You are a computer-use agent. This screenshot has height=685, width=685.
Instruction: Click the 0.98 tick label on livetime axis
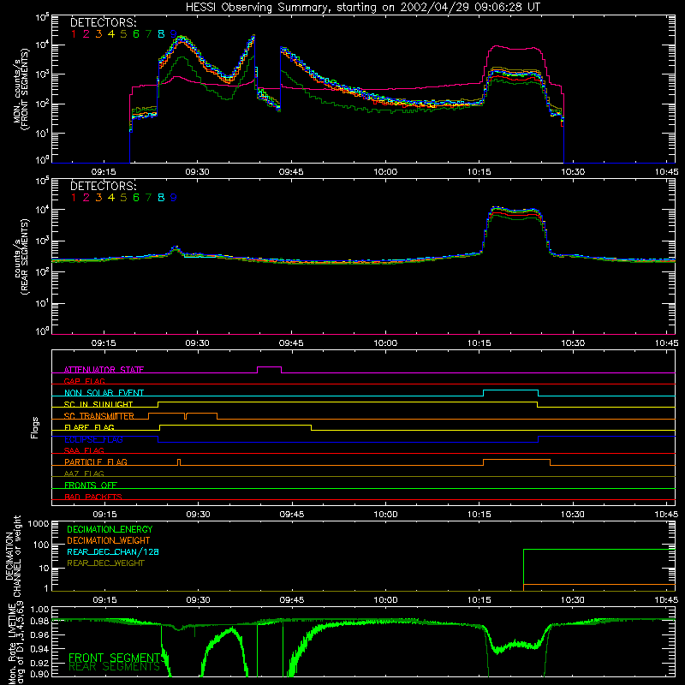[x=40, y=622]
